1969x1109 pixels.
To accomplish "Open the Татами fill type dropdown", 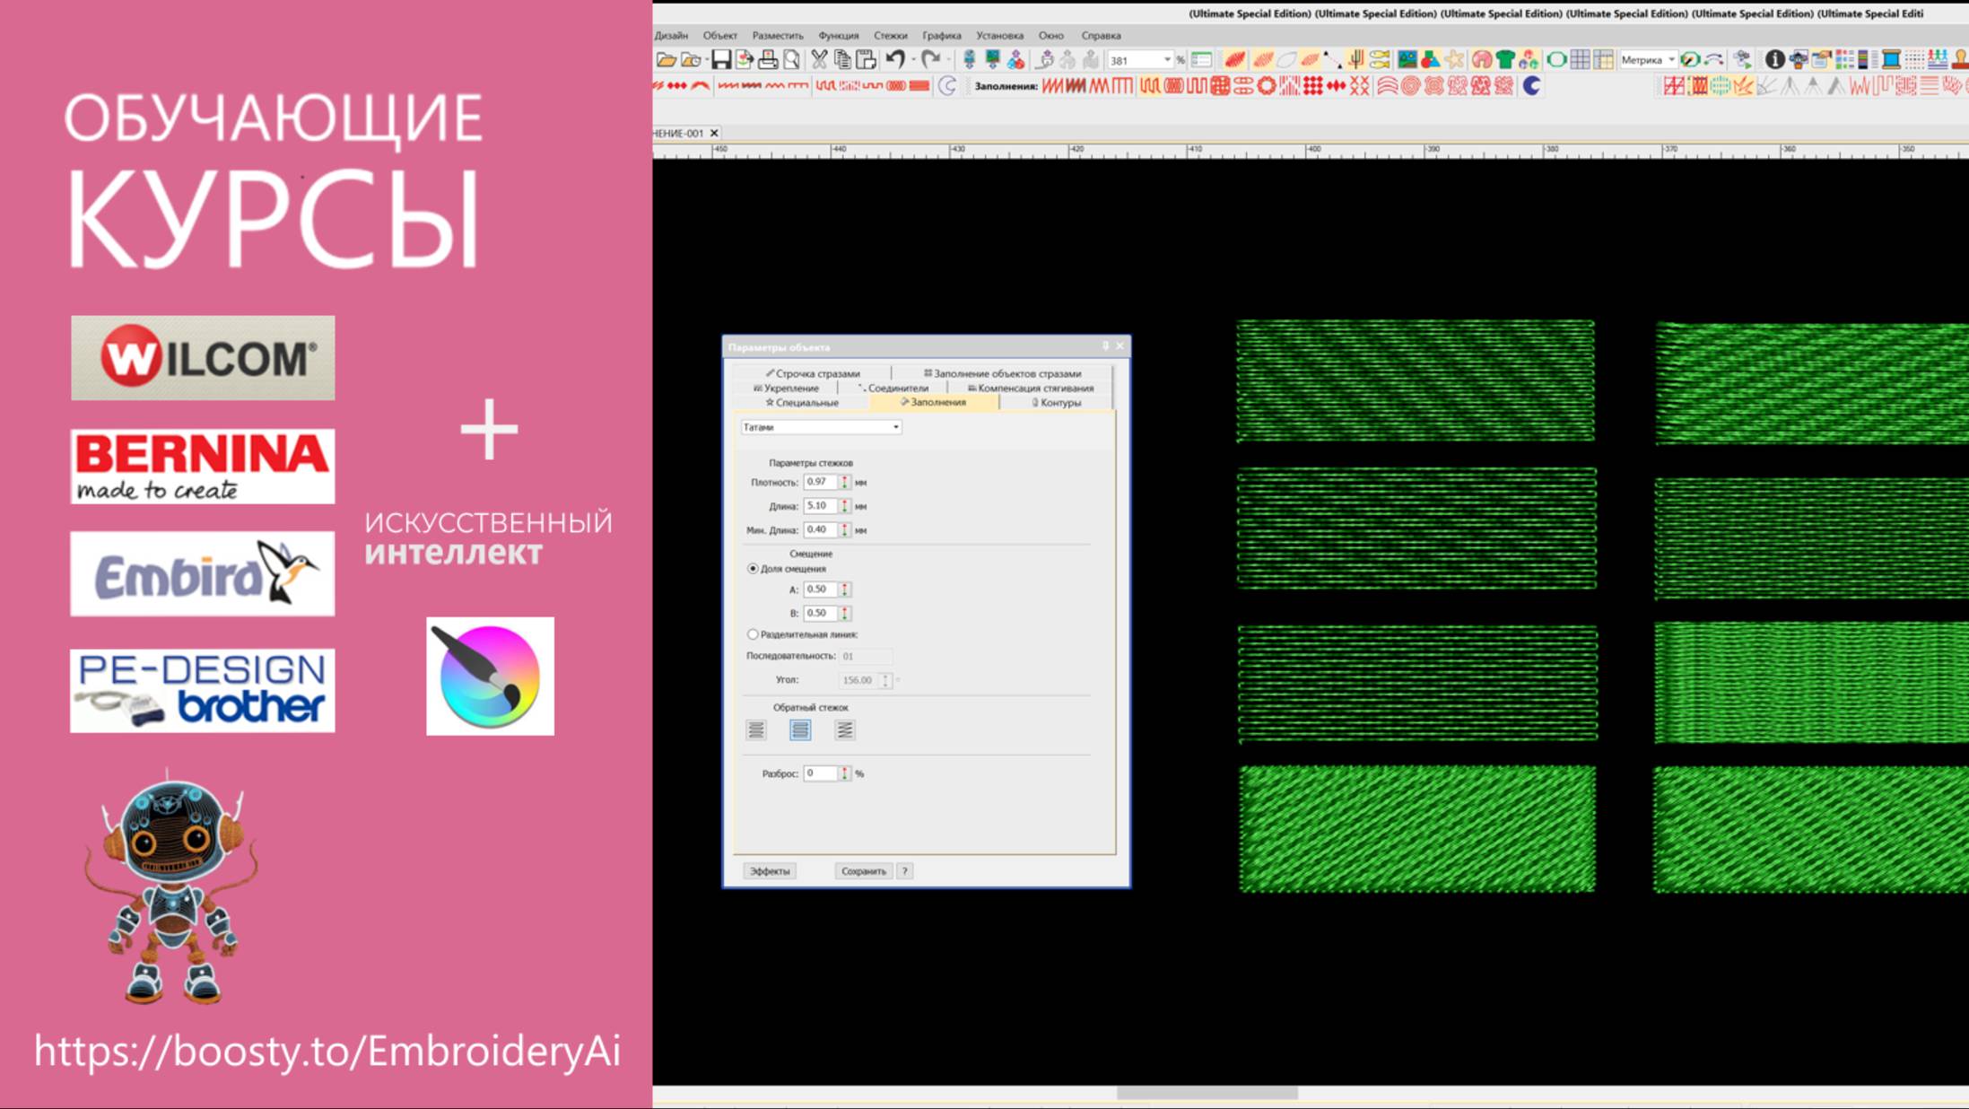I will tap(895, 428).
